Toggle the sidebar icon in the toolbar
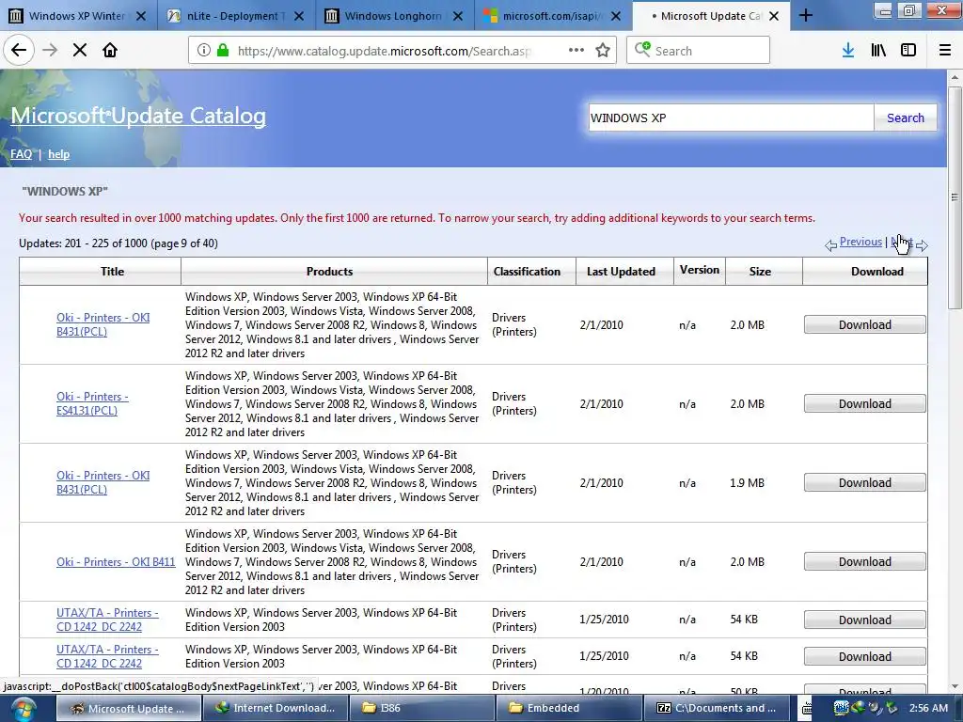 908,51
